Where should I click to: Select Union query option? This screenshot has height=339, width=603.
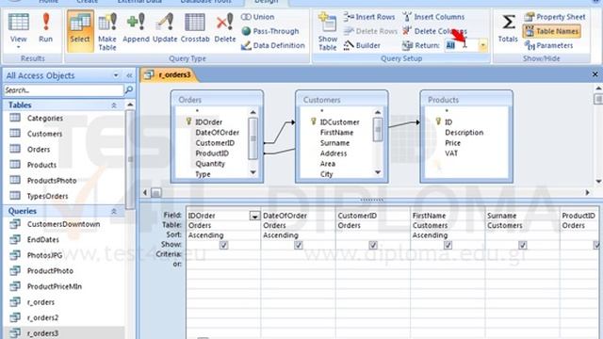[x=257, y=17]
